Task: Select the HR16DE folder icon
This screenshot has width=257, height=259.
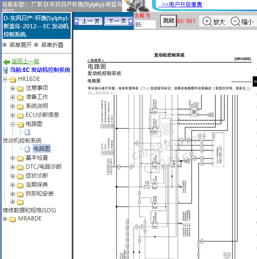Action: (12, 80)
